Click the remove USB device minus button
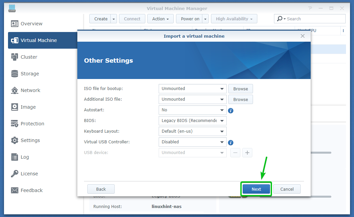The image size is (354, 217). 235,153
